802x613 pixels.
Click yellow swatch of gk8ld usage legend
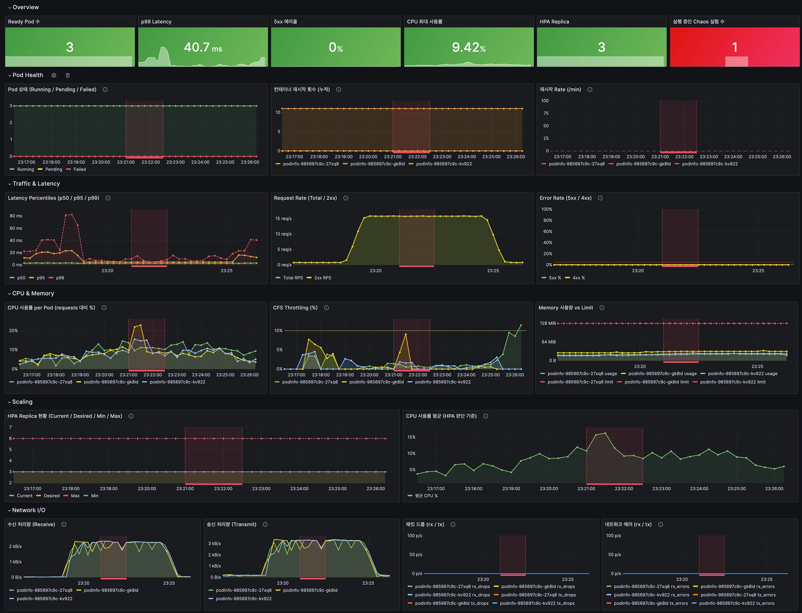(623, 374)
